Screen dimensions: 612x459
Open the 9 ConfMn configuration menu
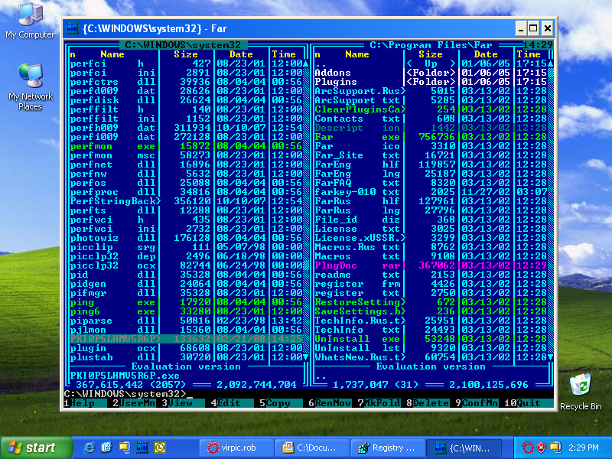click(x=477, y=403)
